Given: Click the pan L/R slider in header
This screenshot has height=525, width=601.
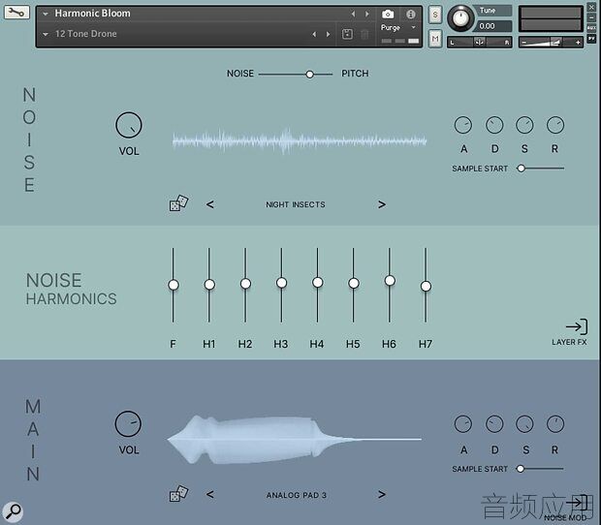Looking at the screenshot, I should point(479,42).
